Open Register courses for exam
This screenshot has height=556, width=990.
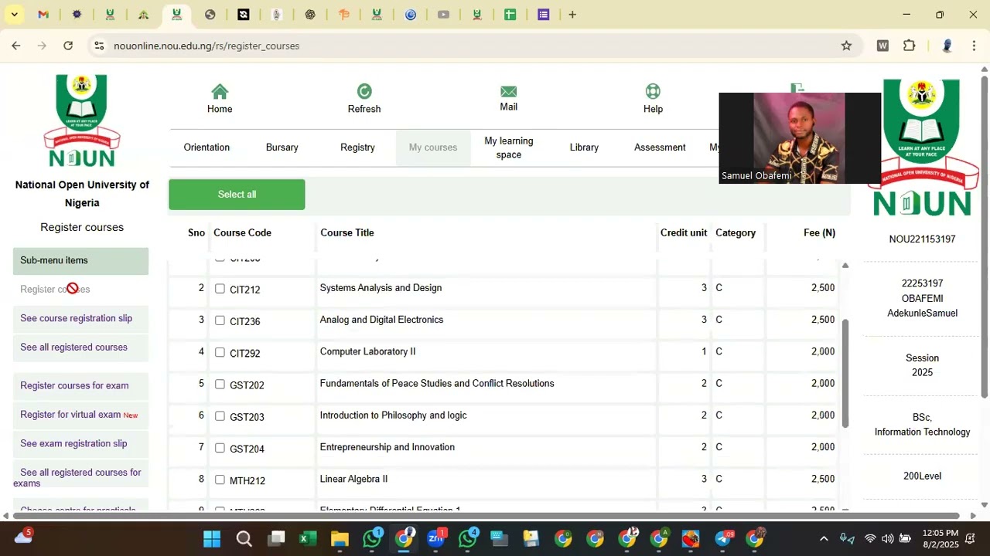coord(74,385)
